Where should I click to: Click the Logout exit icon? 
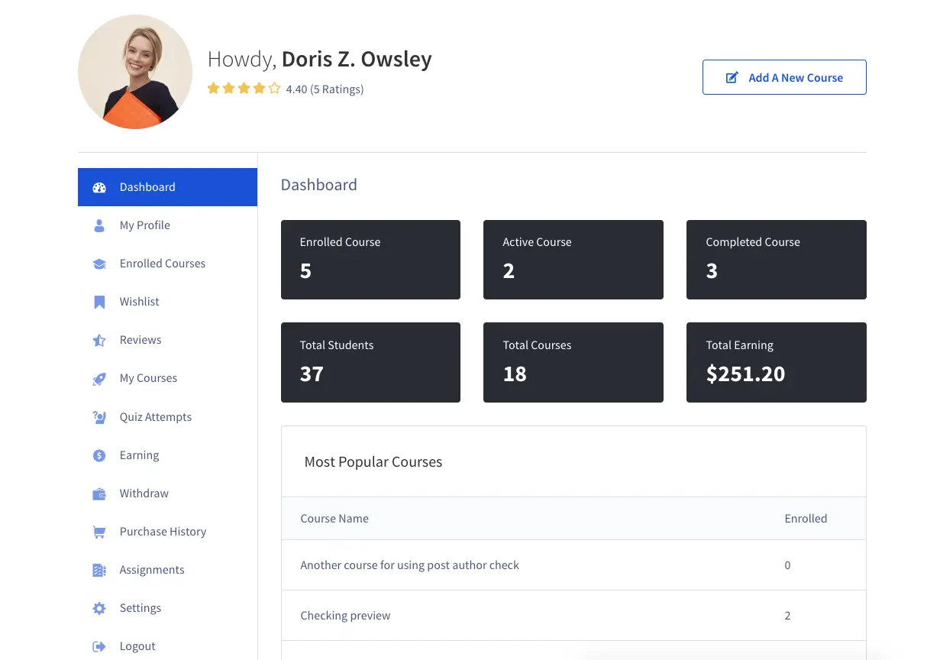99,647
